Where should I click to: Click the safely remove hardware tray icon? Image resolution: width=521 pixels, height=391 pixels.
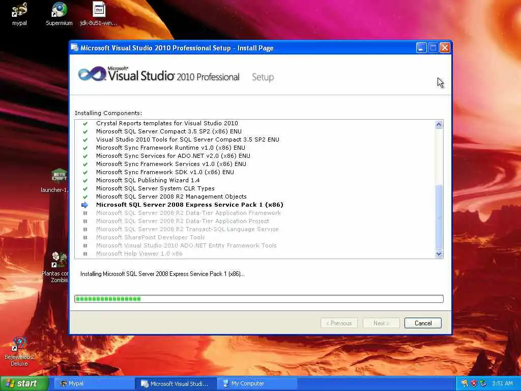(483, 383)
